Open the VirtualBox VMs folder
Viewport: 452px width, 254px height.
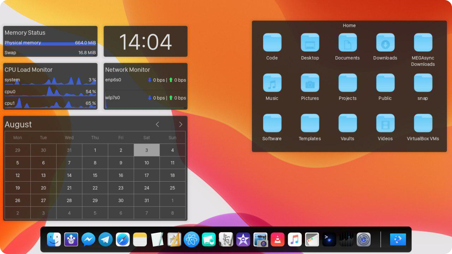(x=423, y=127)
